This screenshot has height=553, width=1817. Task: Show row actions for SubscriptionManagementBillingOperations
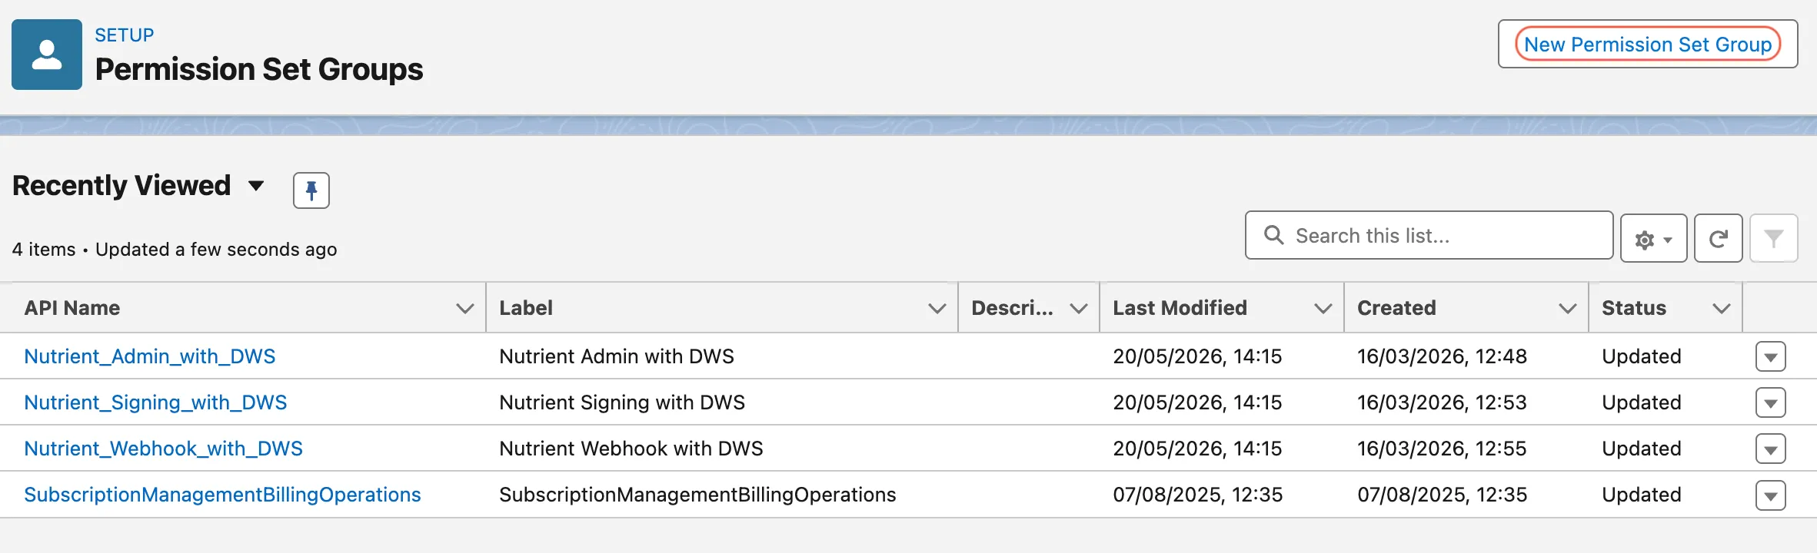click(x=1770, y=495)
